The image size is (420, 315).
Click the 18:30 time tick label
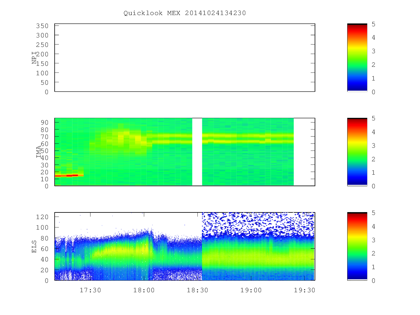click(198, 290)
